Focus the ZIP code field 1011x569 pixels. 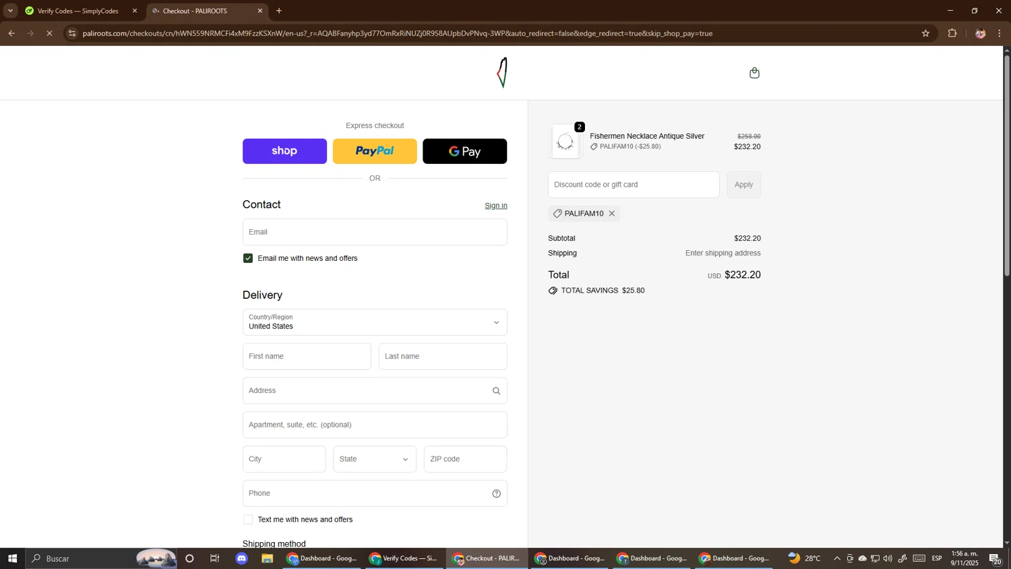pyautogui.click(x=465, y=459)
